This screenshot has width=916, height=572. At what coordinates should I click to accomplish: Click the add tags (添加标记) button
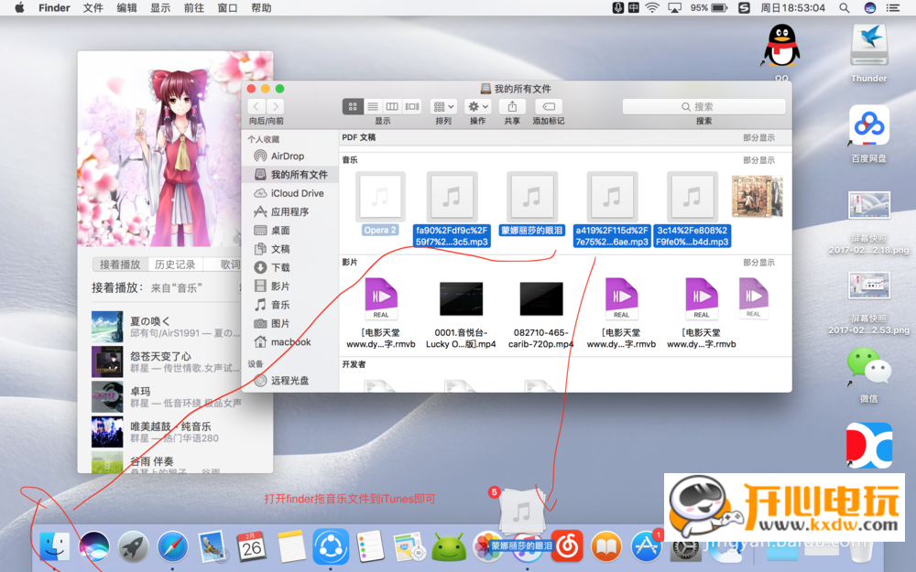[548, 107]
